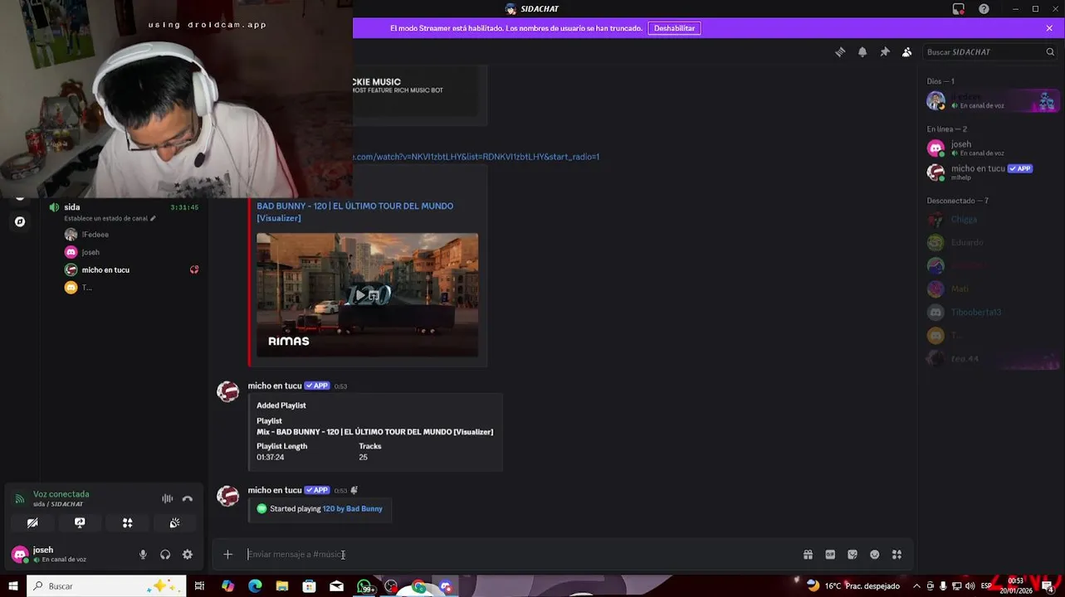The height and width of the screenshot is (597, 1065).
Task: Click the taskbar Buscar search box
Action: tap(106, 586)
